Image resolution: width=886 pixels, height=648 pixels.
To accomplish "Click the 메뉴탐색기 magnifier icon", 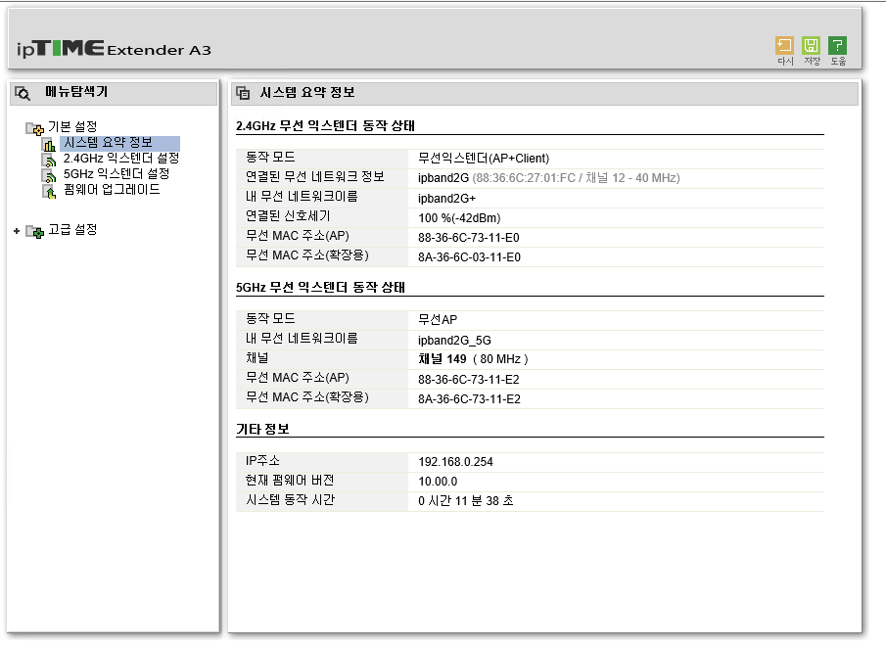I will 23,93.
